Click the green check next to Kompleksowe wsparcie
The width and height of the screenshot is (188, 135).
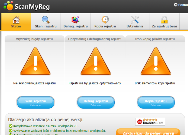[11, 126]
